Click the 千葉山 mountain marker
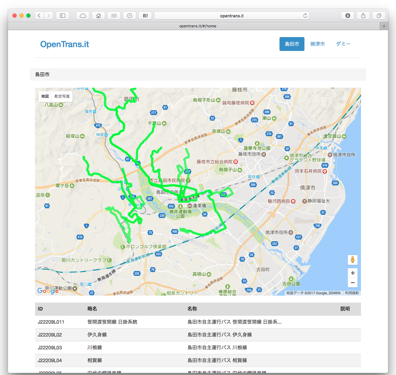This screenshot has height=375, width=396. 164,123
